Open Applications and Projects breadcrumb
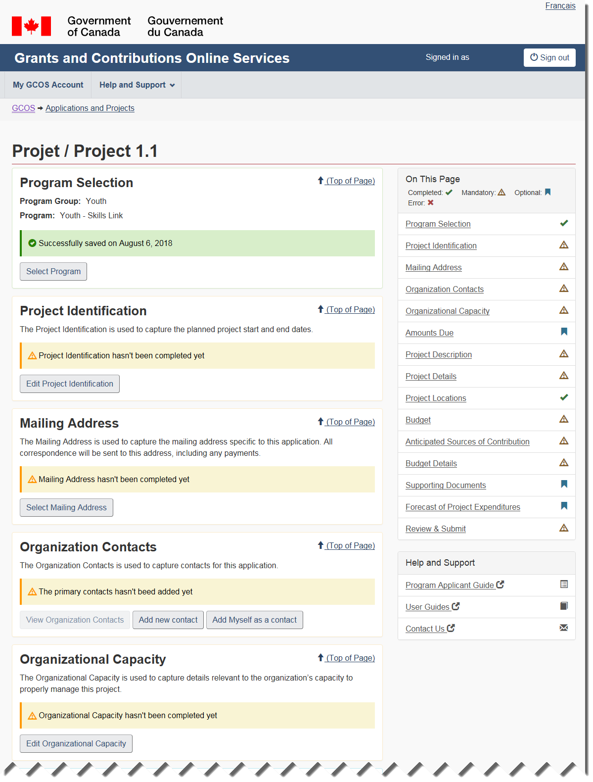The width and height of the screenshot is (593, 782). point(90,108)
